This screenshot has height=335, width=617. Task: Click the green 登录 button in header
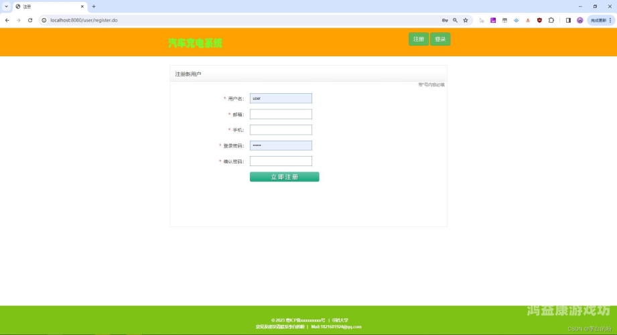point(440,39)
